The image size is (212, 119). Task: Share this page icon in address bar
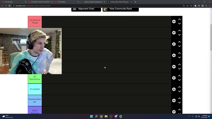pos(187,6)
